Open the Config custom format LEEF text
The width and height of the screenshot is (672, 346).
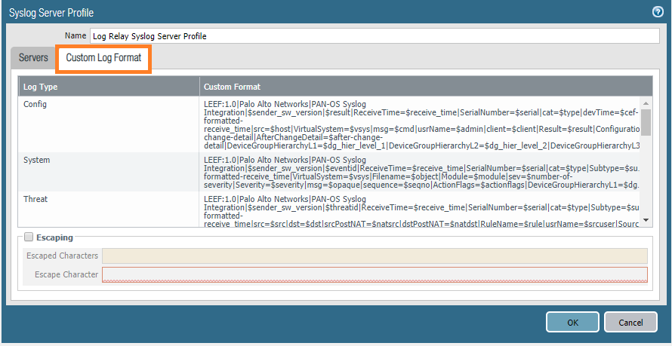[x=420, y=124]
